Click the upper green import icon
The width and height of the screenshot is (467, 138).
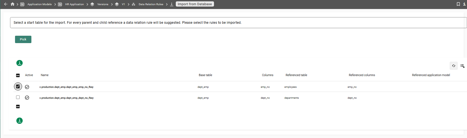point(20,63)
